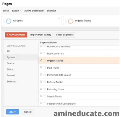Click the Referral Traffic segment name
121x117 pixels.
click(55, 82)
